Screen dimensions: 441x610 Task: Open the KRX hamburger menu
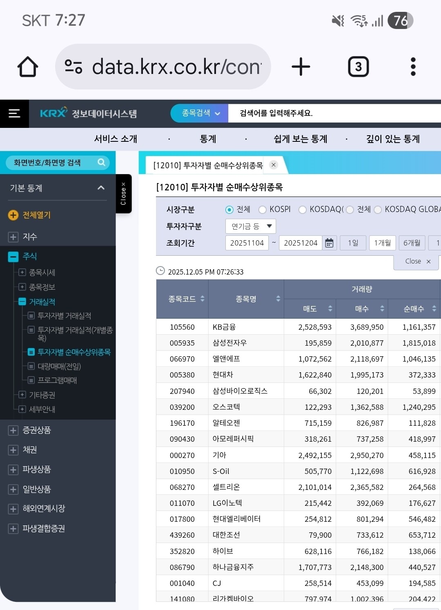click(x=14, y=113)
